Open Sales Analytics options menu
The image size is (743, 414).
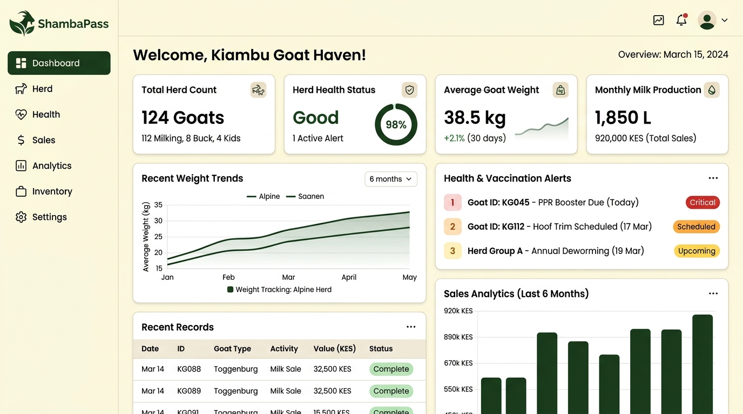713,294
